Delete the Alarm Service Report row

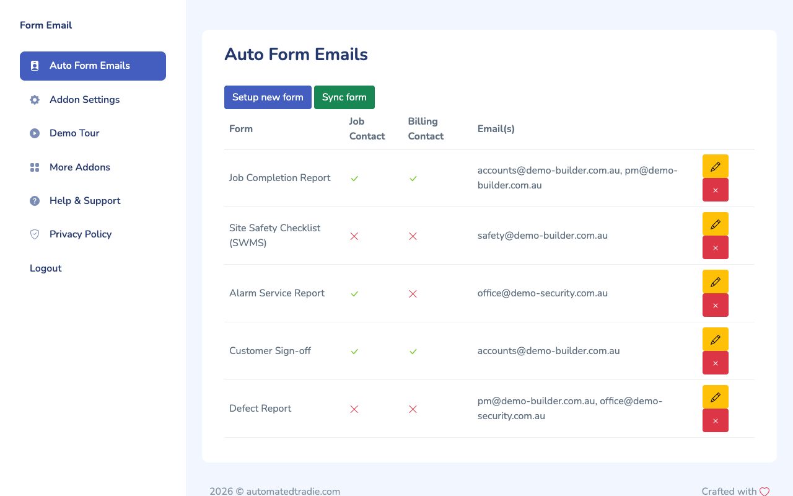(x=716, y=305)
